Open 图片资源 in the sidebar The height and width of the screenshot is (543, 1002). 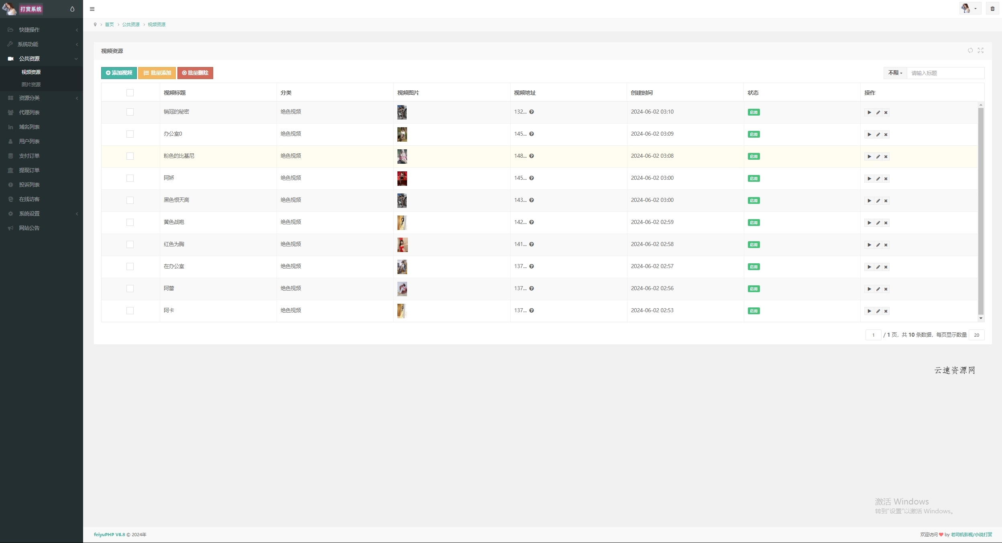[x=31, y=84]
